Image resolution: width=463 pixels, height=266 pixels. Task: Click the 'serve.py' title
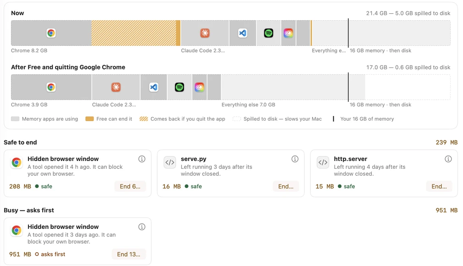[193, 159]
